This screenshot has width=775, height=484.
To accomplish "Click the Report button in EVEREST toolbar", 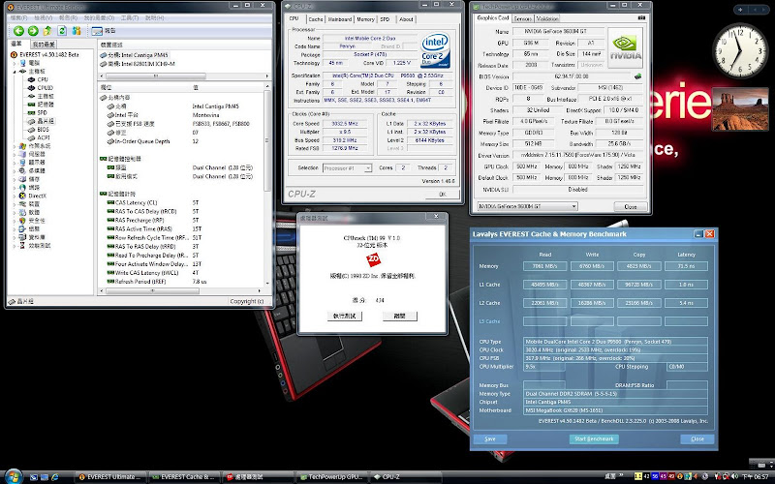I will click(x=105, y=31).
